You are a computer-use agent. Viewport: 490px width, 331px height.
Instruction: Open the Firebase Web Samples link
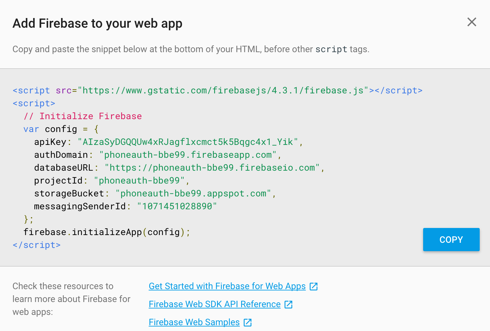pyautogui.click(x=194, y=322)
